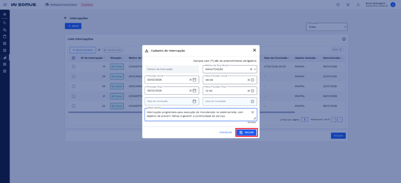Open the home item in sidebar
This screenshot has width=401, height=183.
(x=5, y=14)
